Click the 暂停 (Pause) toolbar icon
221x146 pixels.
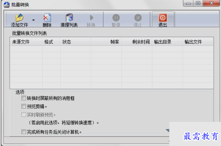[x=116, y=18]
